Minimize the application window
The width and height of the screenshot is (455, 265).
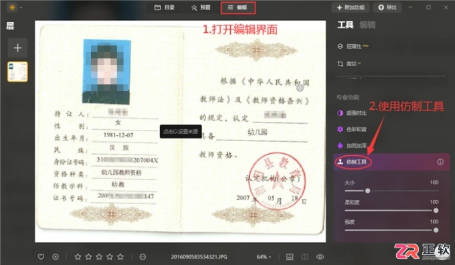pyautogui.click(x=410, y=7)
